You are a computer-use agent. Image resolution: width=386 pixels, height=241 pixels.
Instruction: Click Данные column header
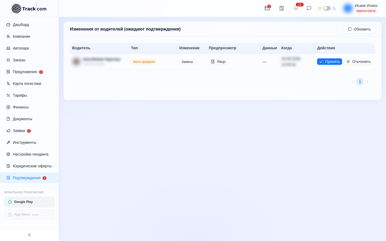(270, 48)
